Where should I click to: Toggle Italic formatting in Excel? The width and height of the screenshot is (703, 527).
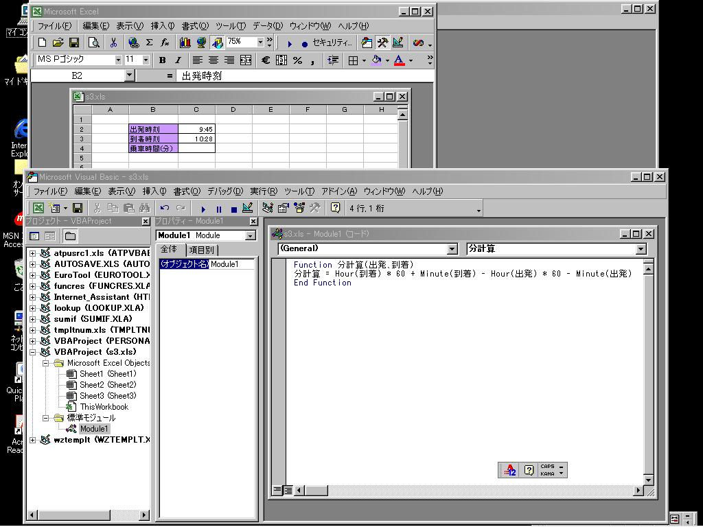(x=178, y=60)
